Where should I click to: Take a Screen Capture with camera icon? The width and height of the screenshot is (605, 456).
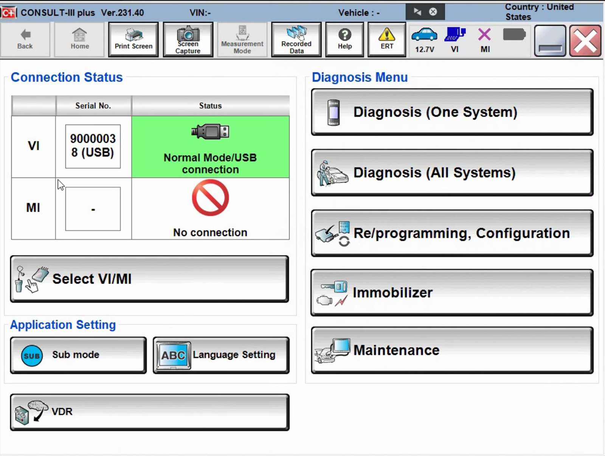pyautogui.click(x=188, y=39)
